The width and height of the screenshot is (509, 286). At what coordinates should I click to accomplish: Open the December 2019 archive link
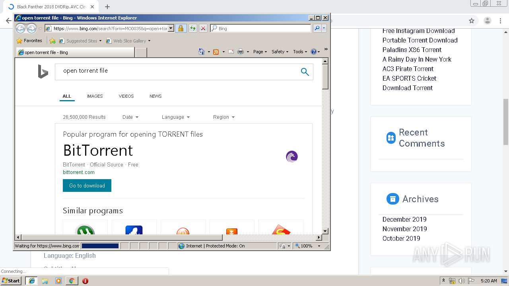404,219
